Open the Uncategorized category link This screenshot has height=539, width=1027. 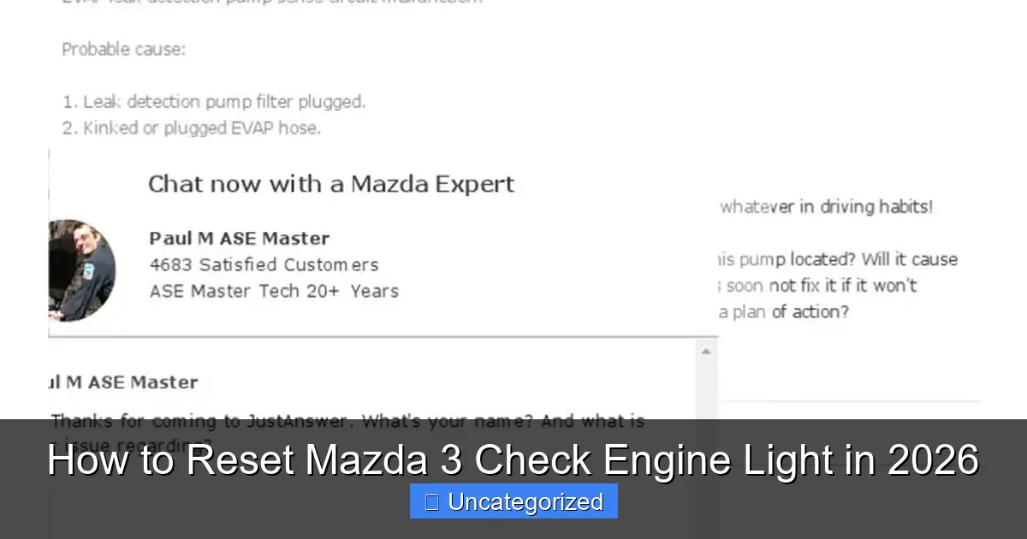point(525,502)
